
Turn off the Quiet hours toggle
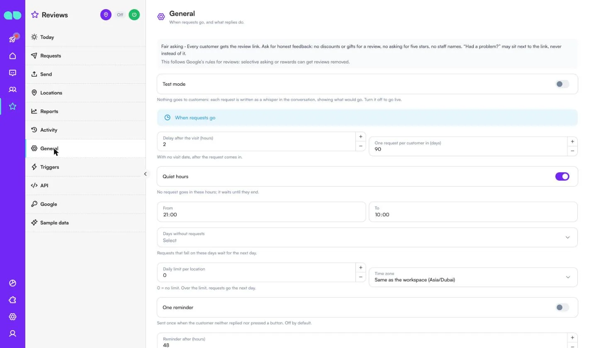562,176
